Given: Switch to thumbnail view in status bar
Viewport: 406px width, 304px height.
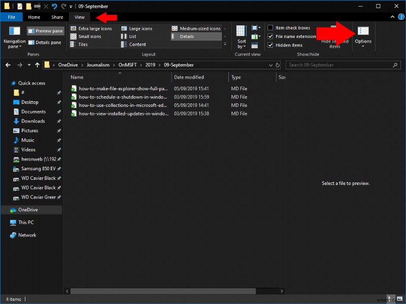Looking at the screenshot, I should click(399, 299).
